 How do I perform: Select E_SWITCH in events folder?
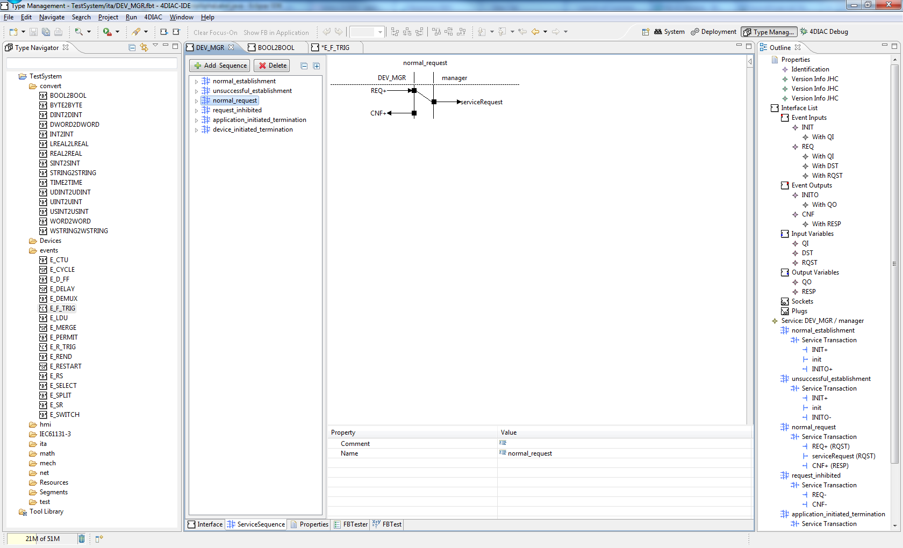tap(64, 415)
